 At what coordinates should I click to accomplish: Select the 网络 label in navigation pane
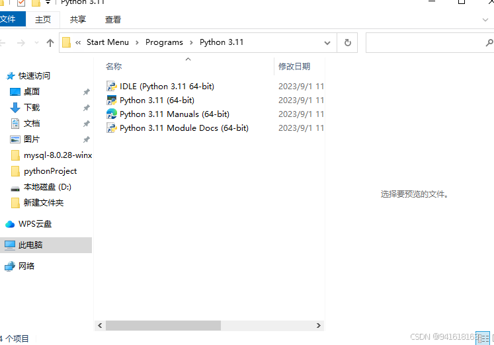tap(26, 266)
